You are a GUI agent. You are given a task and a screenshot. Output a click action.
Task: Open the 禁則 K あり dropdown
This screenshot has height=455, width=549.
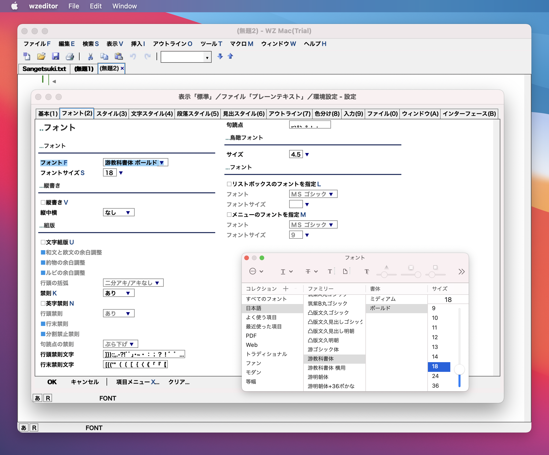128,293
